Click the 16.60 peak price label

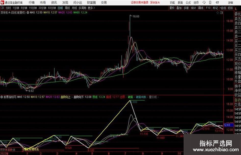click(x=136, y=17)
